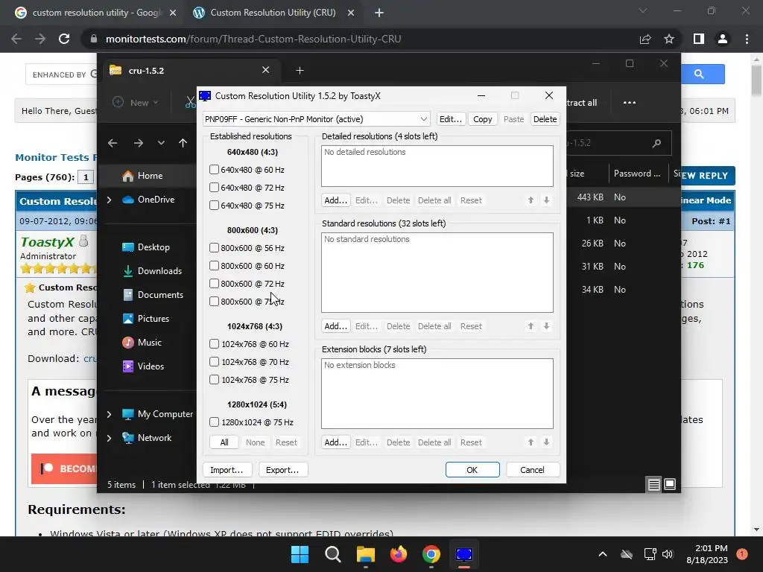Open the New dropdown in File Explorer
This screenshot has width=763, height=572.
point(136,103)
